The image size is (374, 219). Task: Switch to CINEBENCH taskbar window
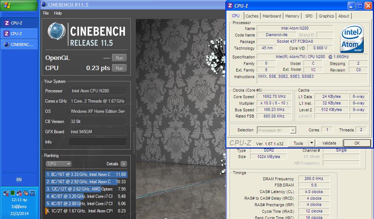tap(19, 45)
